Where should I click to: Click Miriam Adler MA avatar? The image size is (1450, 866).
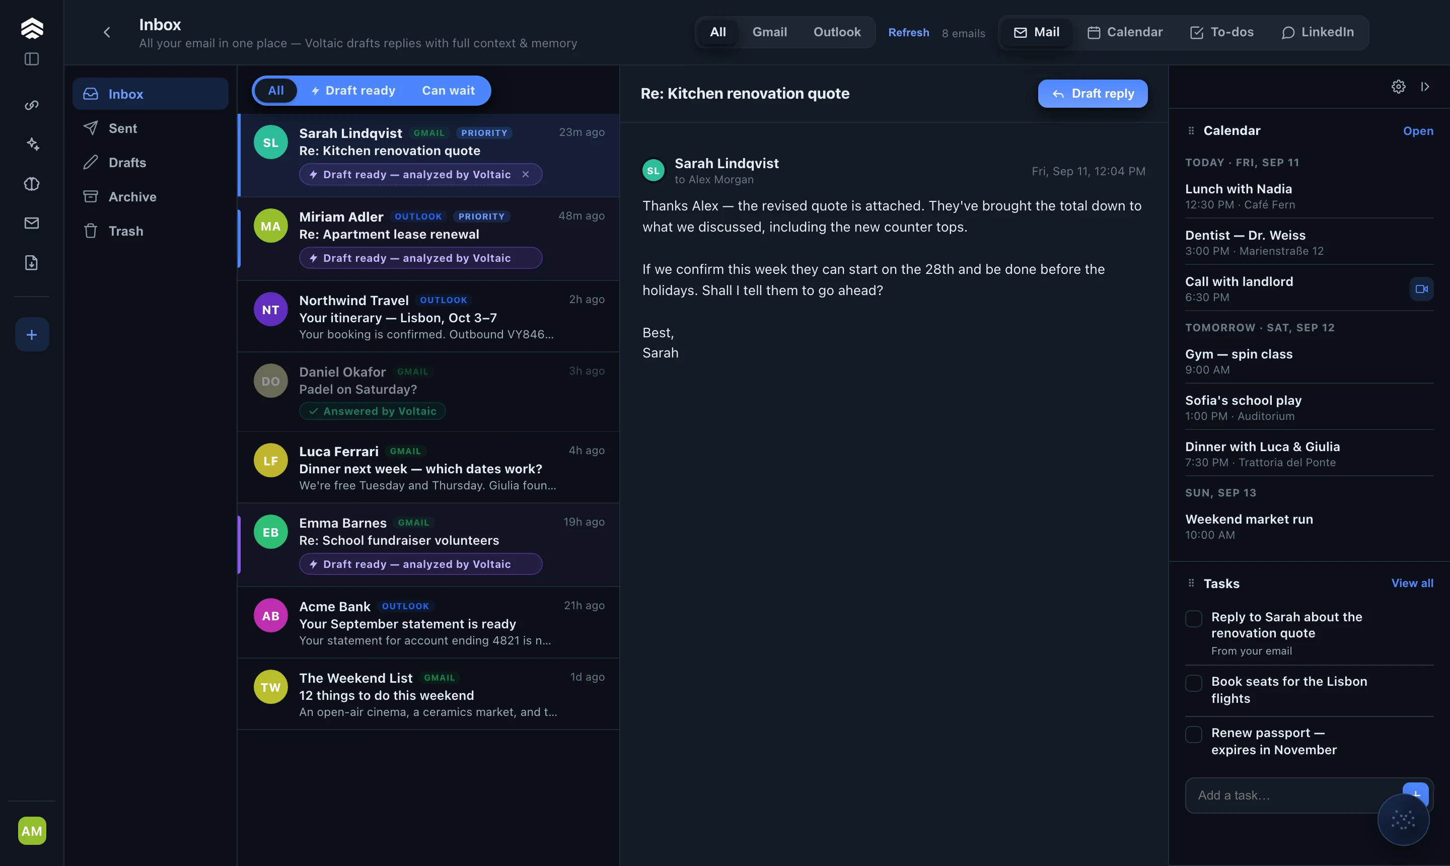[271, 226]
